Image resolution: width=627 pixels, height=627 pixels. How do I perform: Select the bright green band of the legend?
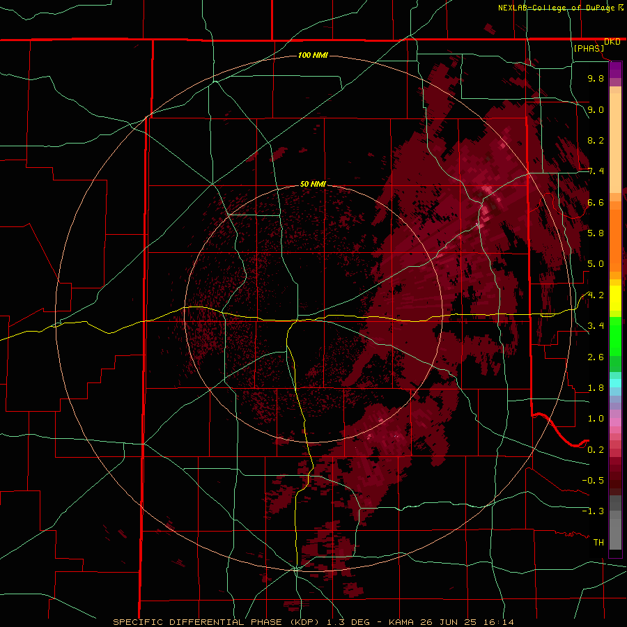[615, 336]
